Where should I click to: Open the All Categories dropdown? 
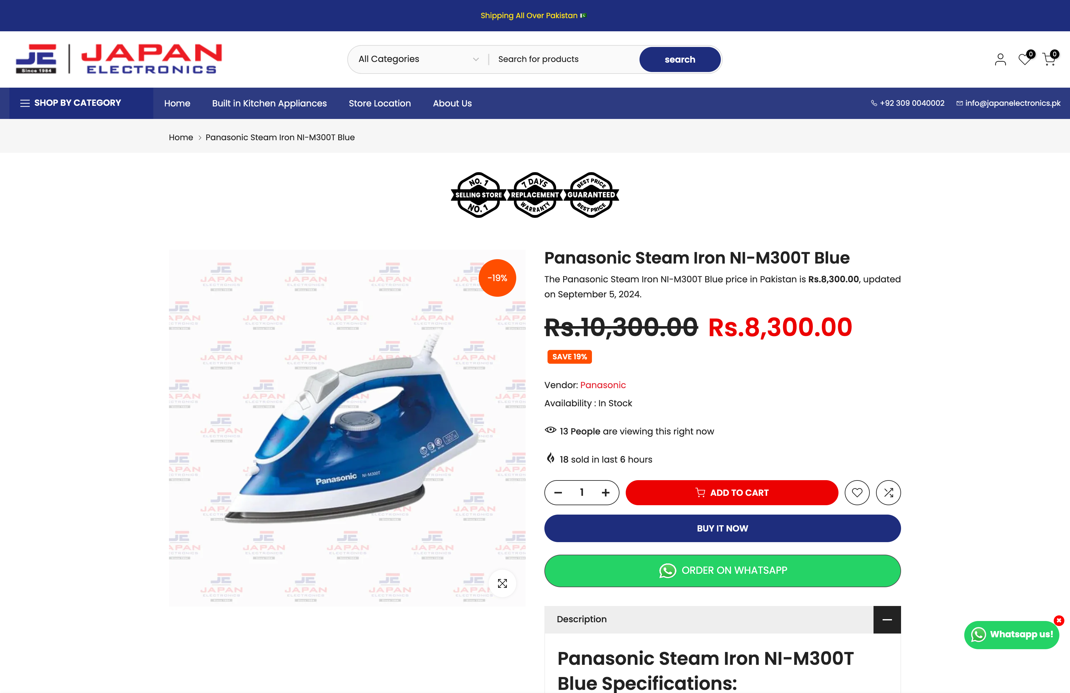[418, 59]
